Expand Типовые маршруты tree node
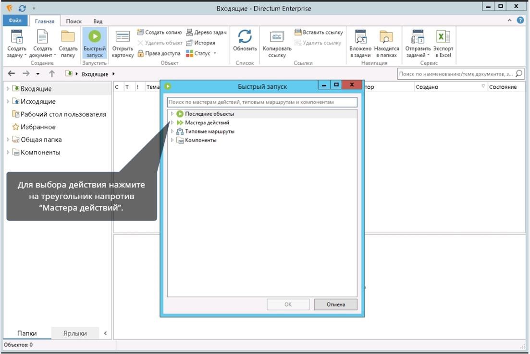Viewport: 530px width, 354px height. coord(173,131)
